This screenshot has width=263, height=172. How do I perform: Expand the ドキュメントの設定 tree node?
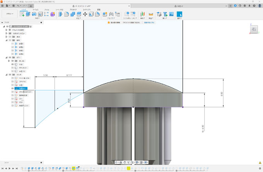click(x=6, y=30)
